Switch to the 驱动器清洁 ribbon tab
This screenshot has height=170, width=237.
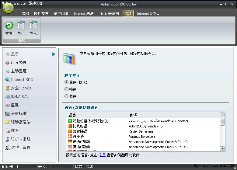[x=110, y=14]
